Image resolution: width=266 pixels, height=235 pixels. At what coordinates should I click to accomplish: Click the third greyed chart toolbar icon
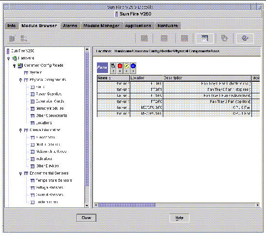[185, 38]
